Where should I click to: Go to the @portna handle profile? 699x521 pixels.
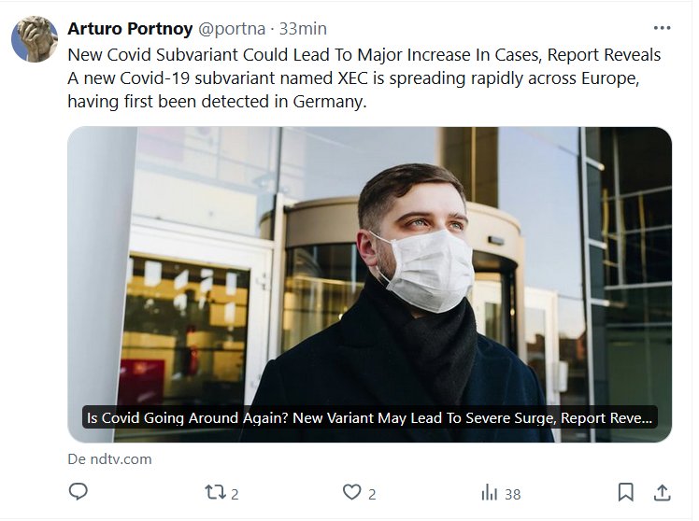(x=231, y=29)
